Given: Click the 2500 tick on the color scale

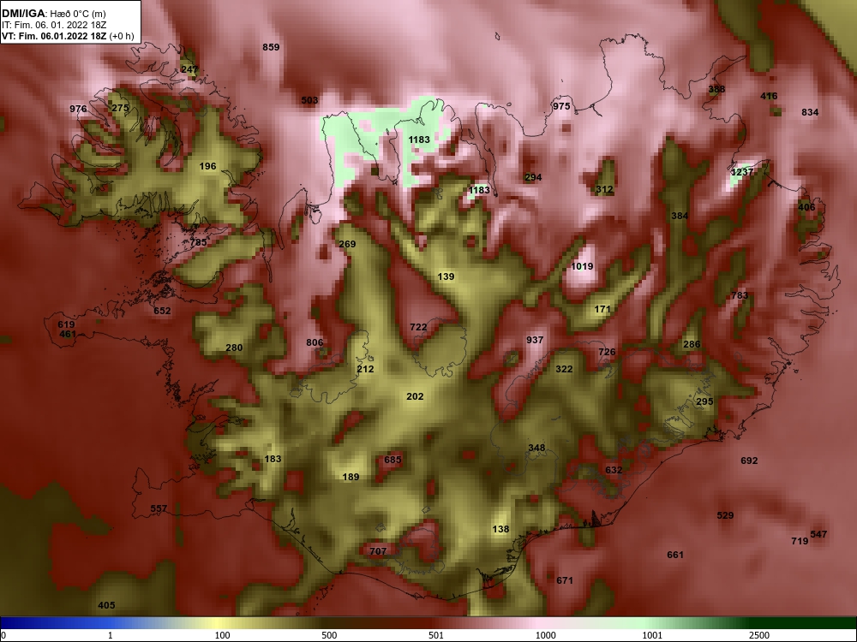Looking at the screenshot, I should [x=759, y=635].
